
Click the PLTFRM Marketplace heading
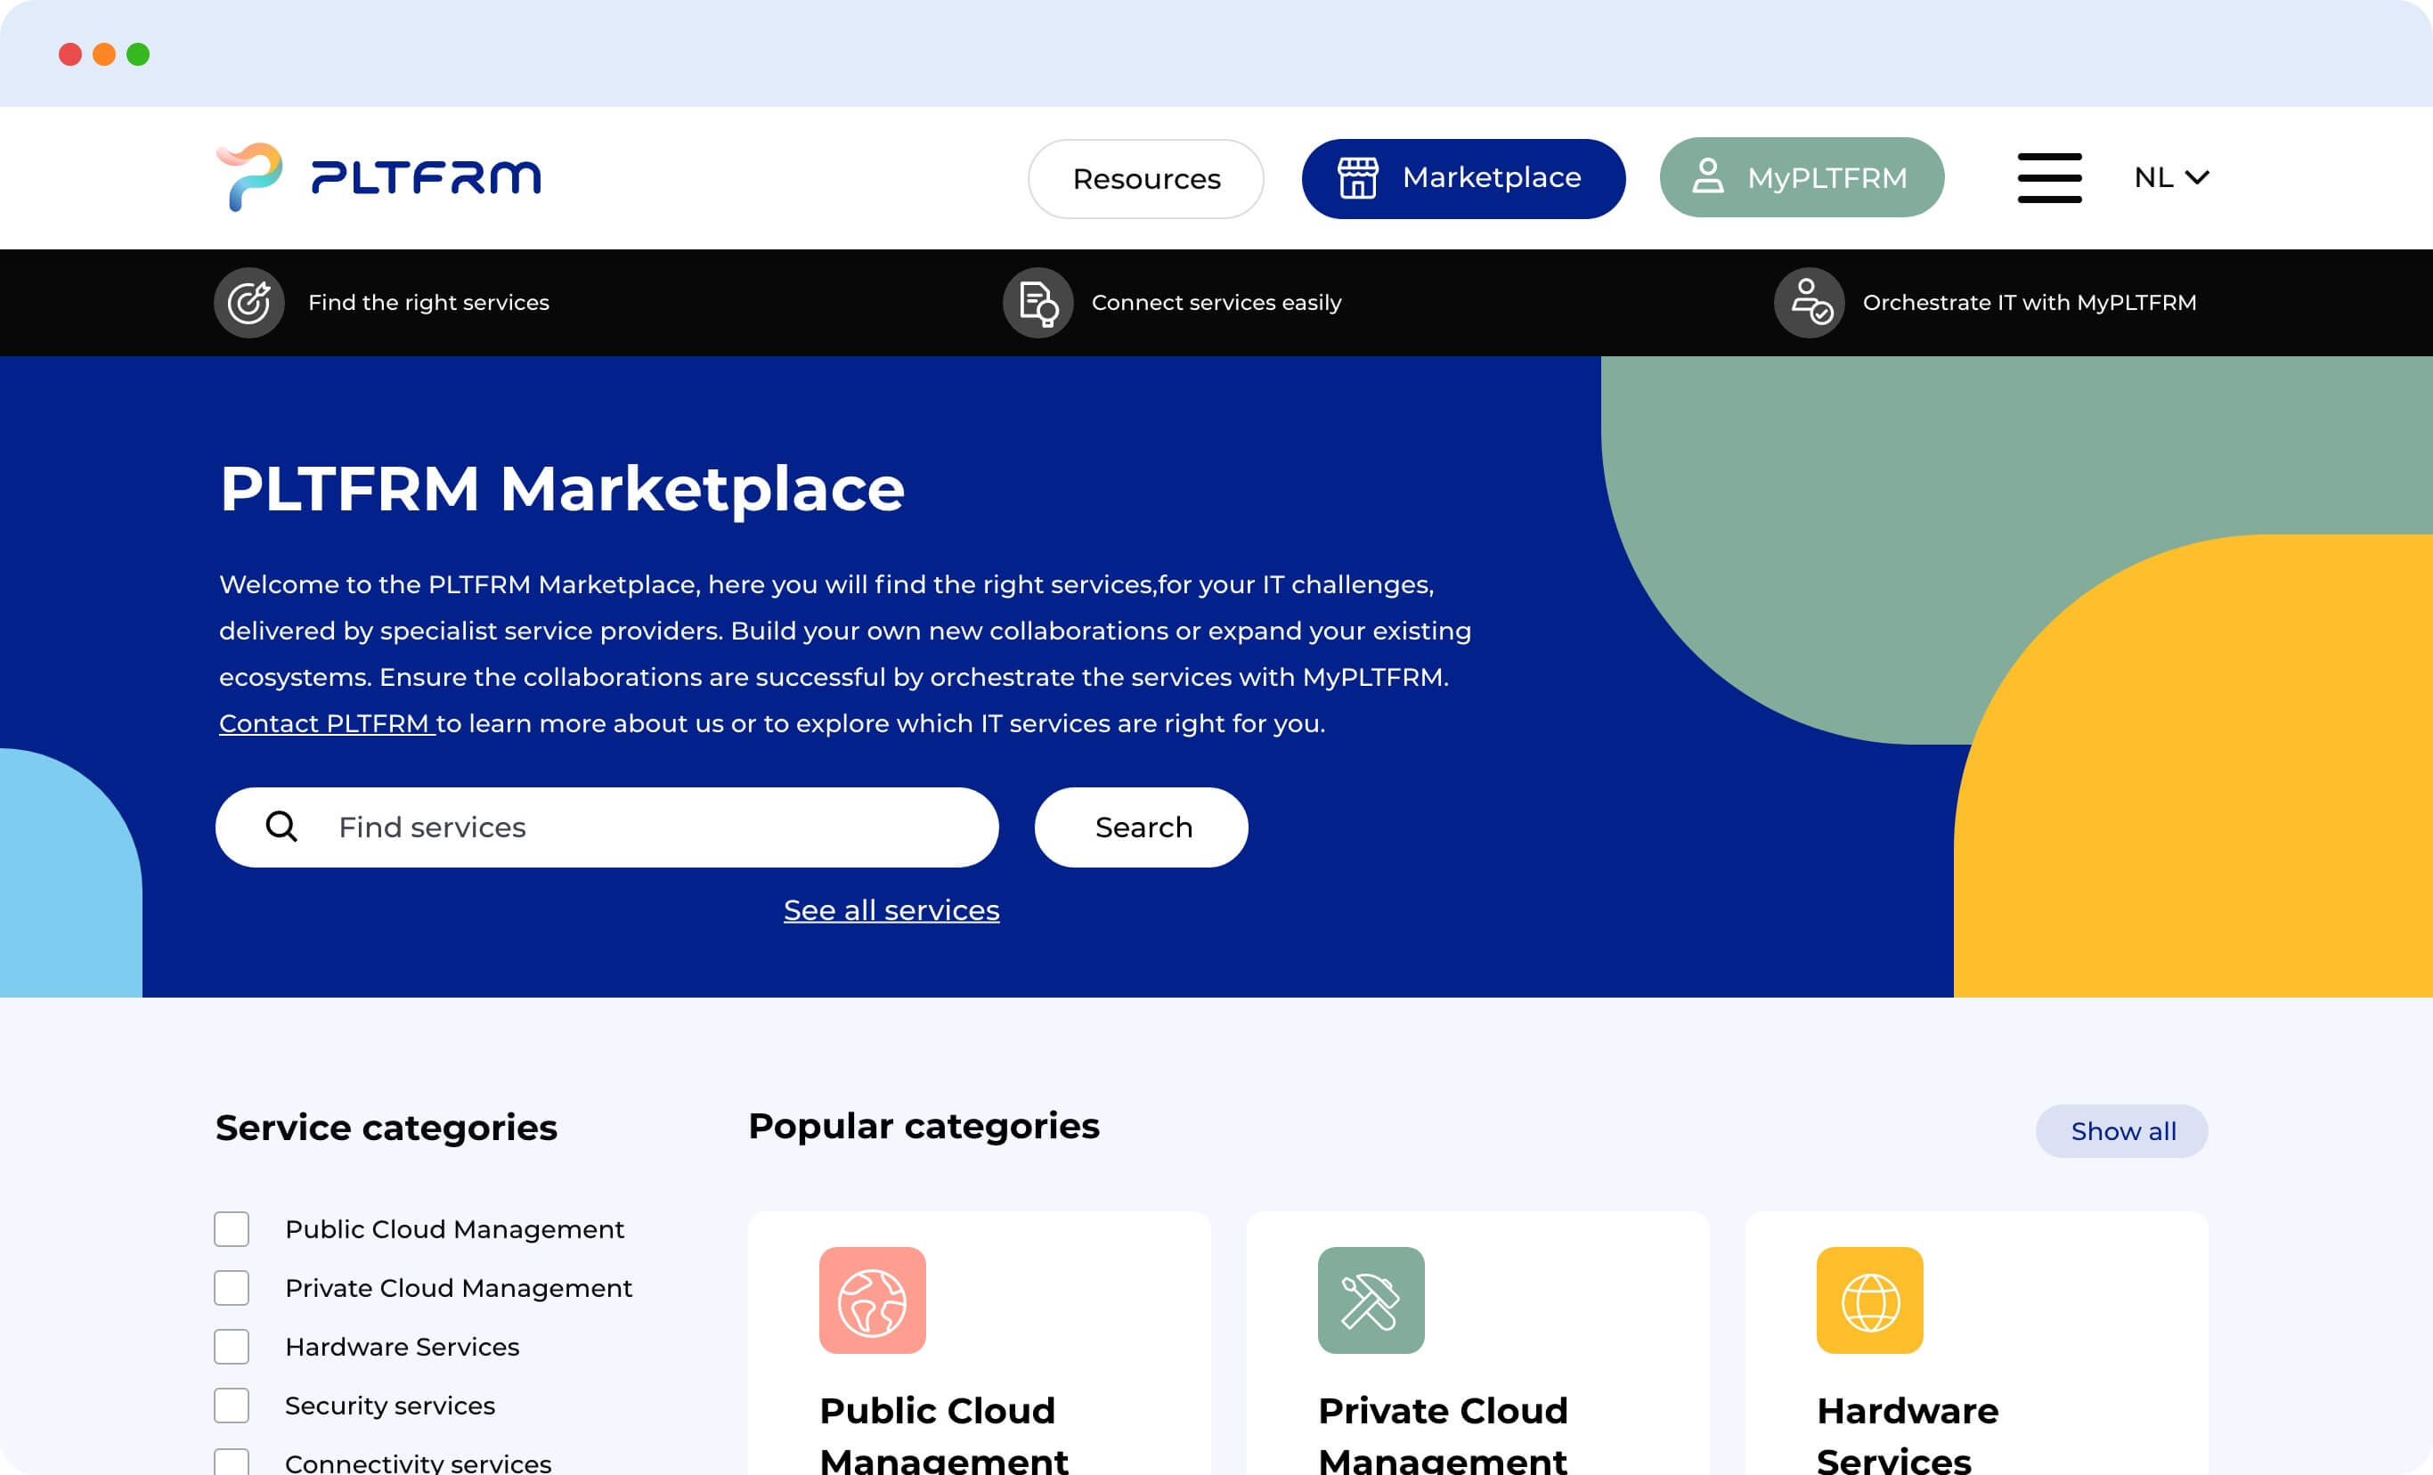562,488
